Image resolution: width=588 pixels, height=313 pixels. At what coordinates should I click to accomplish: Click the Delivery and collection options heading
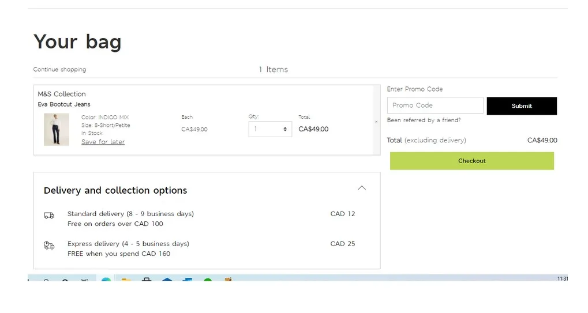(x=115, y=190)
